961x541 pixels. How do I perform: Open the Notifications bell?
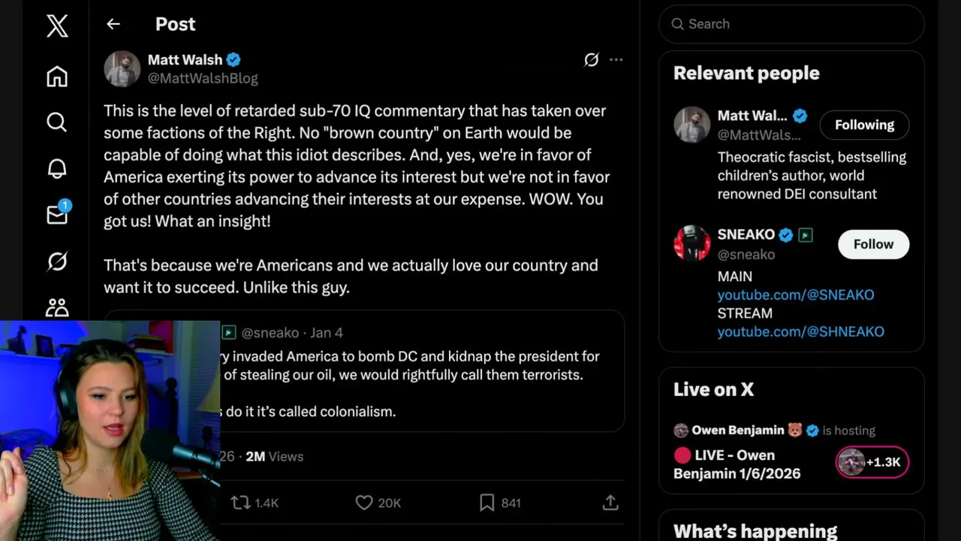pyautogui.click(x=57, y=168)
